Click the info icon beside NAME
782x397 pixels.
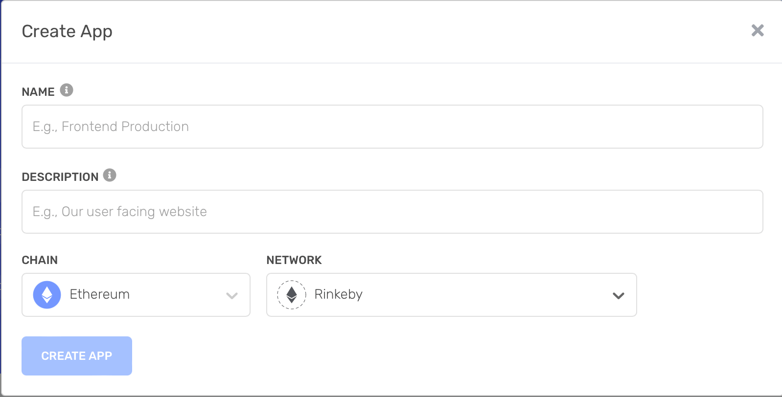[67, 90]
